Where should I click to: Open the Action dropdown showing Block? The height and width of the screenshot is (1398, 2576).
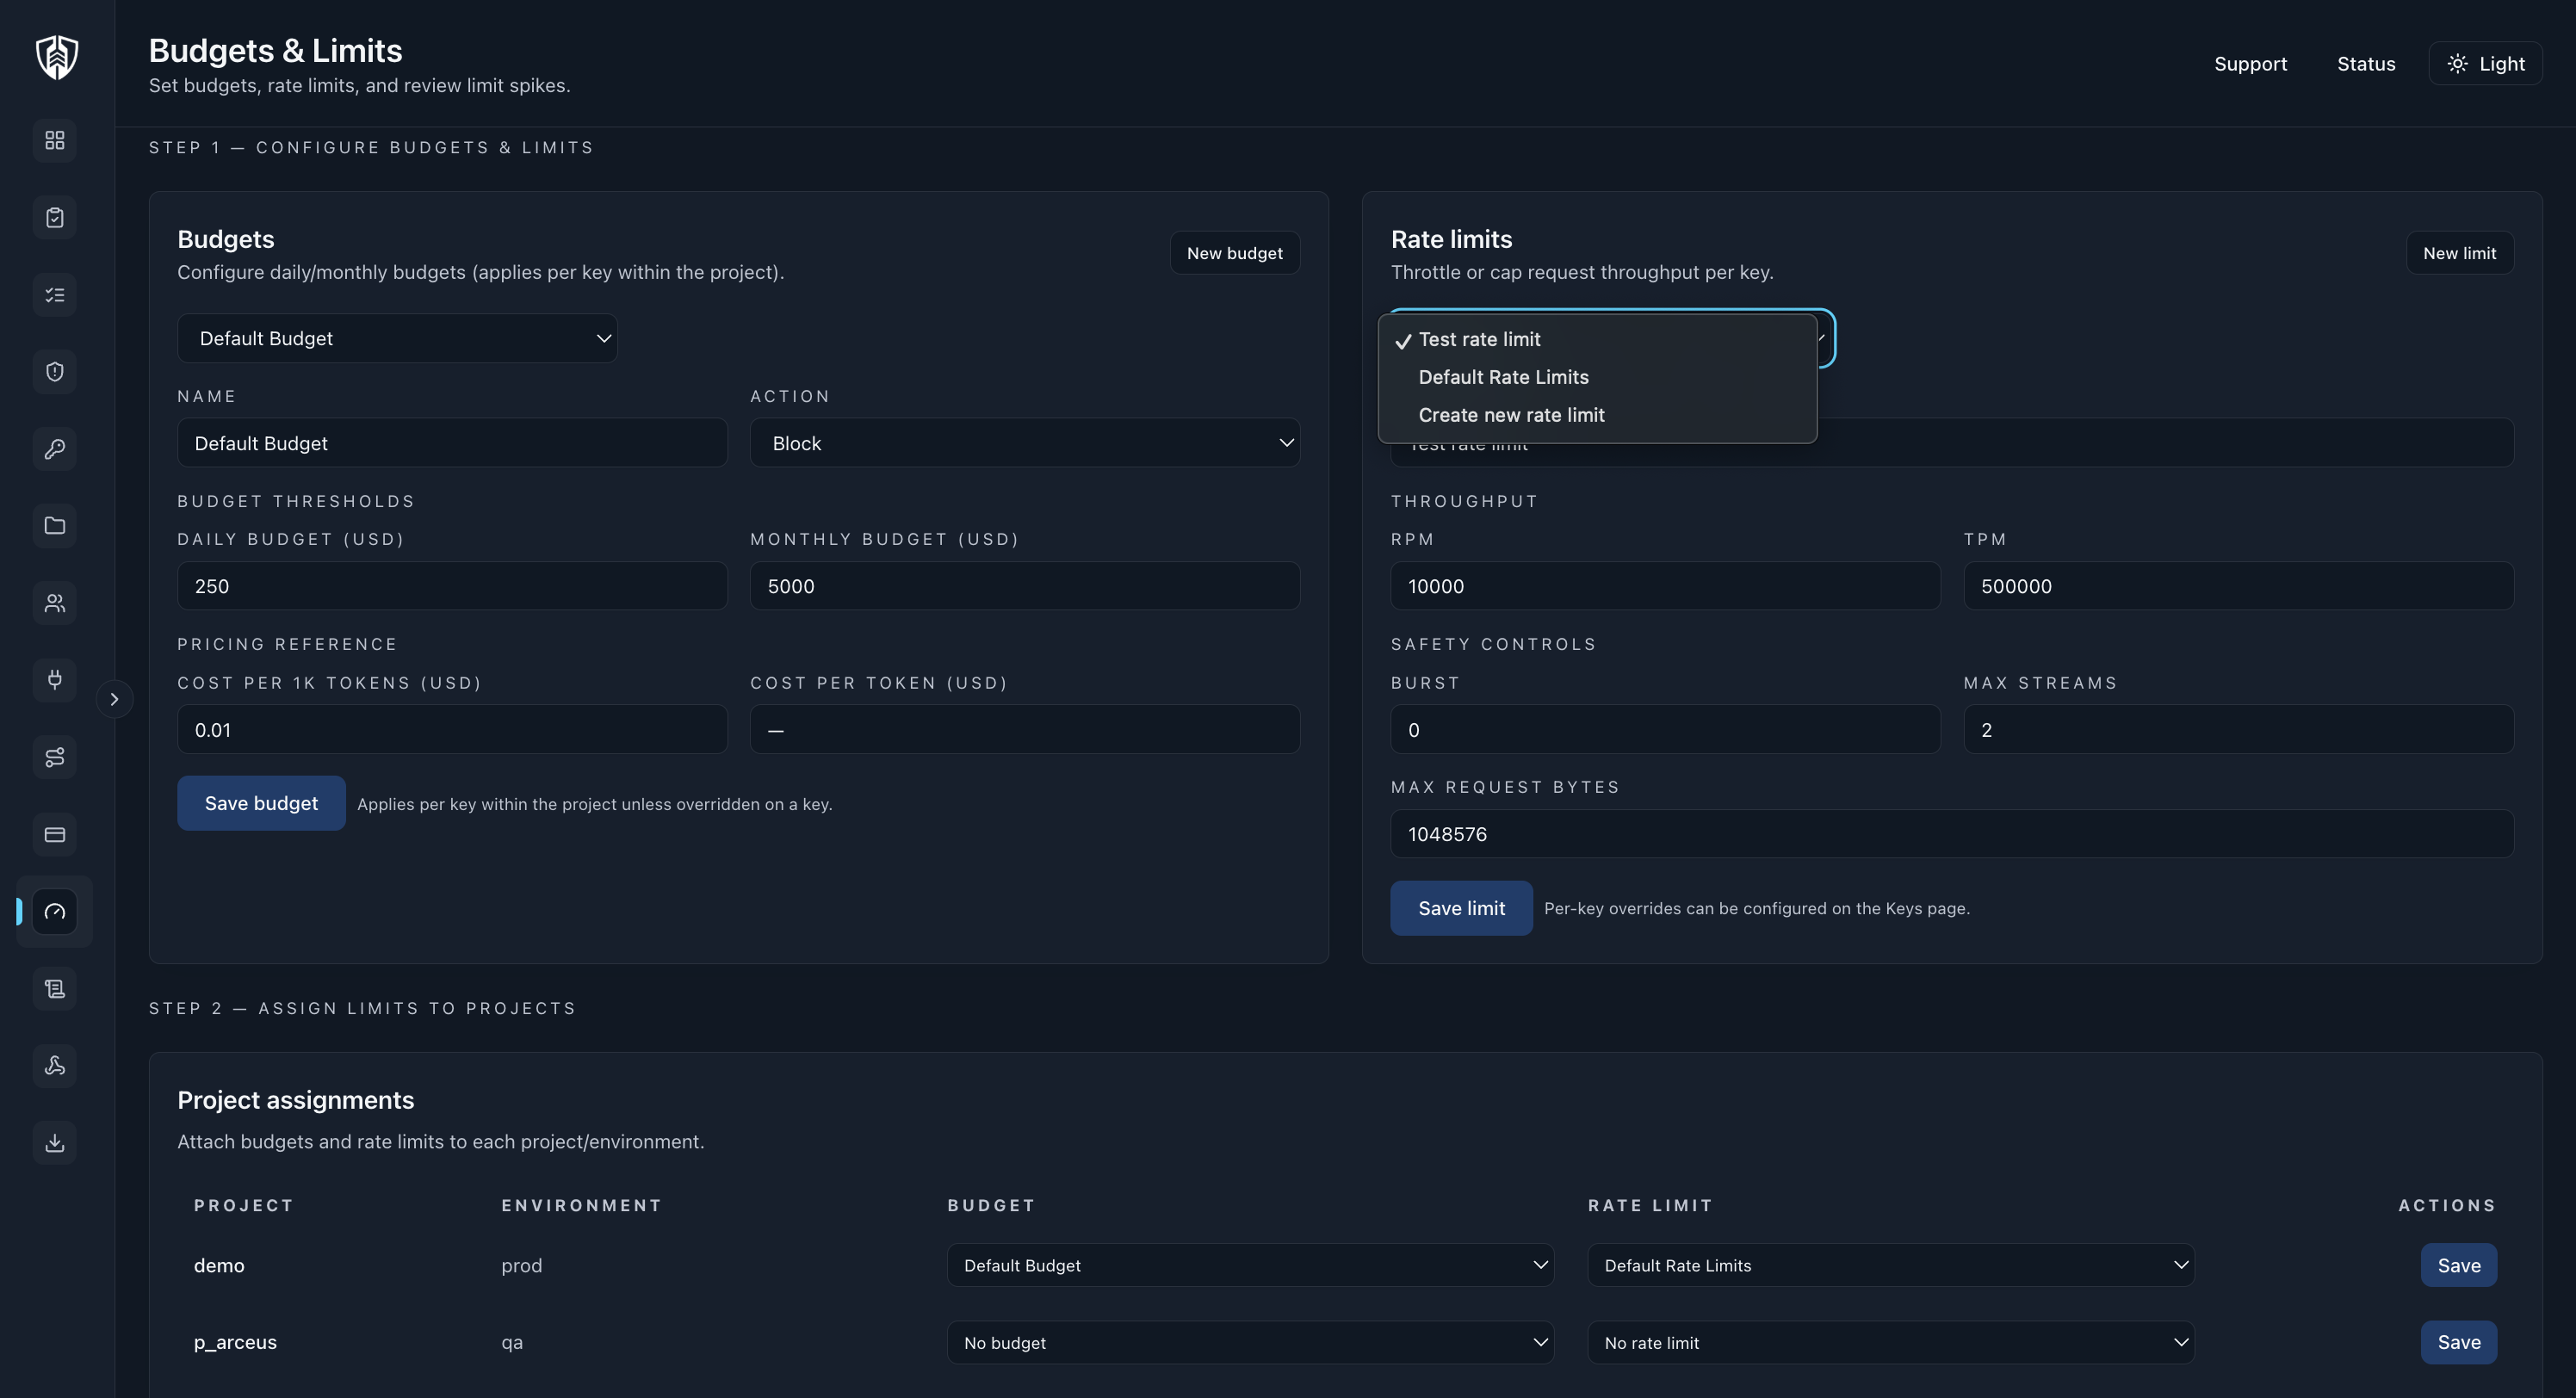tap(1024, 443)
